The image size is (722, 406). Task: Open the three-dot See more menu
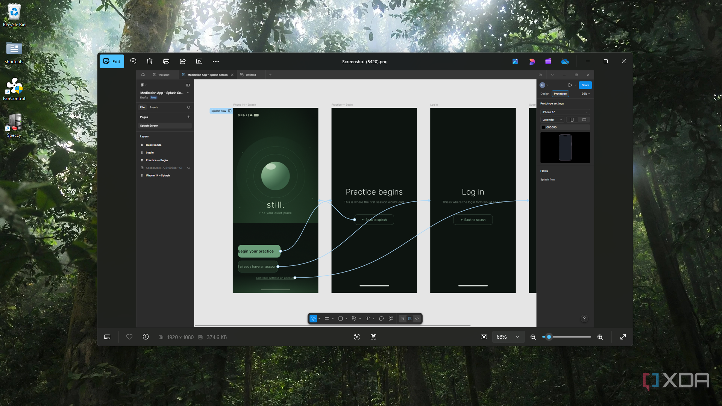pos(216,61)
